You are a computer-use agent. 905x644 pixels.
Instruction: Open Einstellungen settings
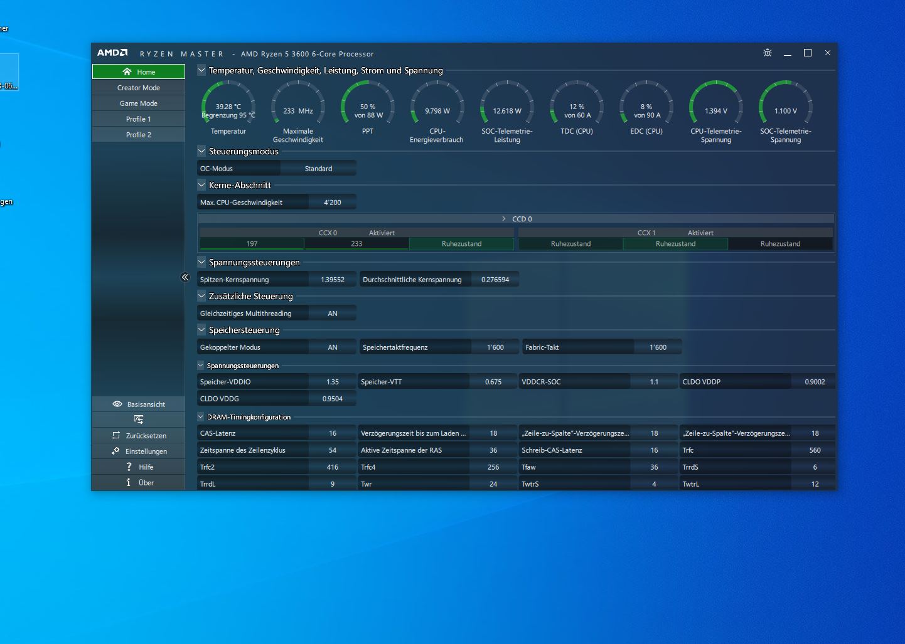139,451
